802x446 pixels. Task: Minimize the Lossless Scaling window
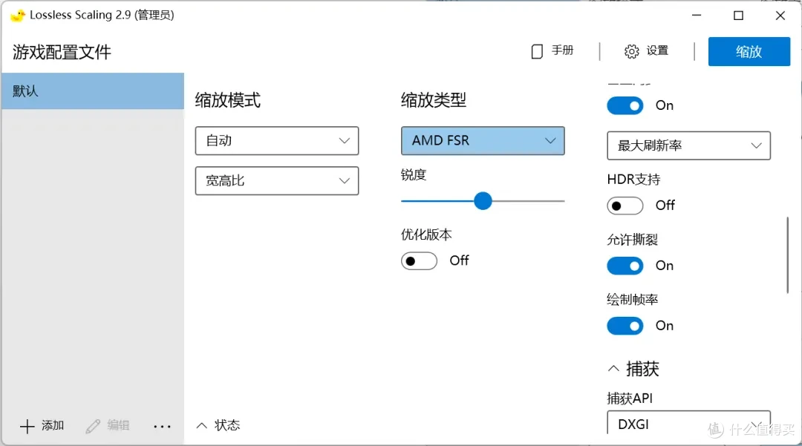[697, 16]
